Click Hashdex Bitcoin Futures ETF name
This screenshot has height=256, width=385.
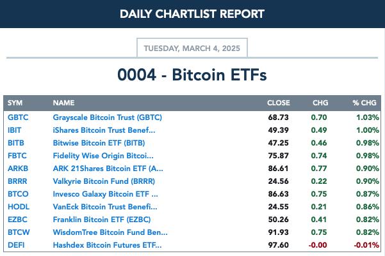[107, 245]
